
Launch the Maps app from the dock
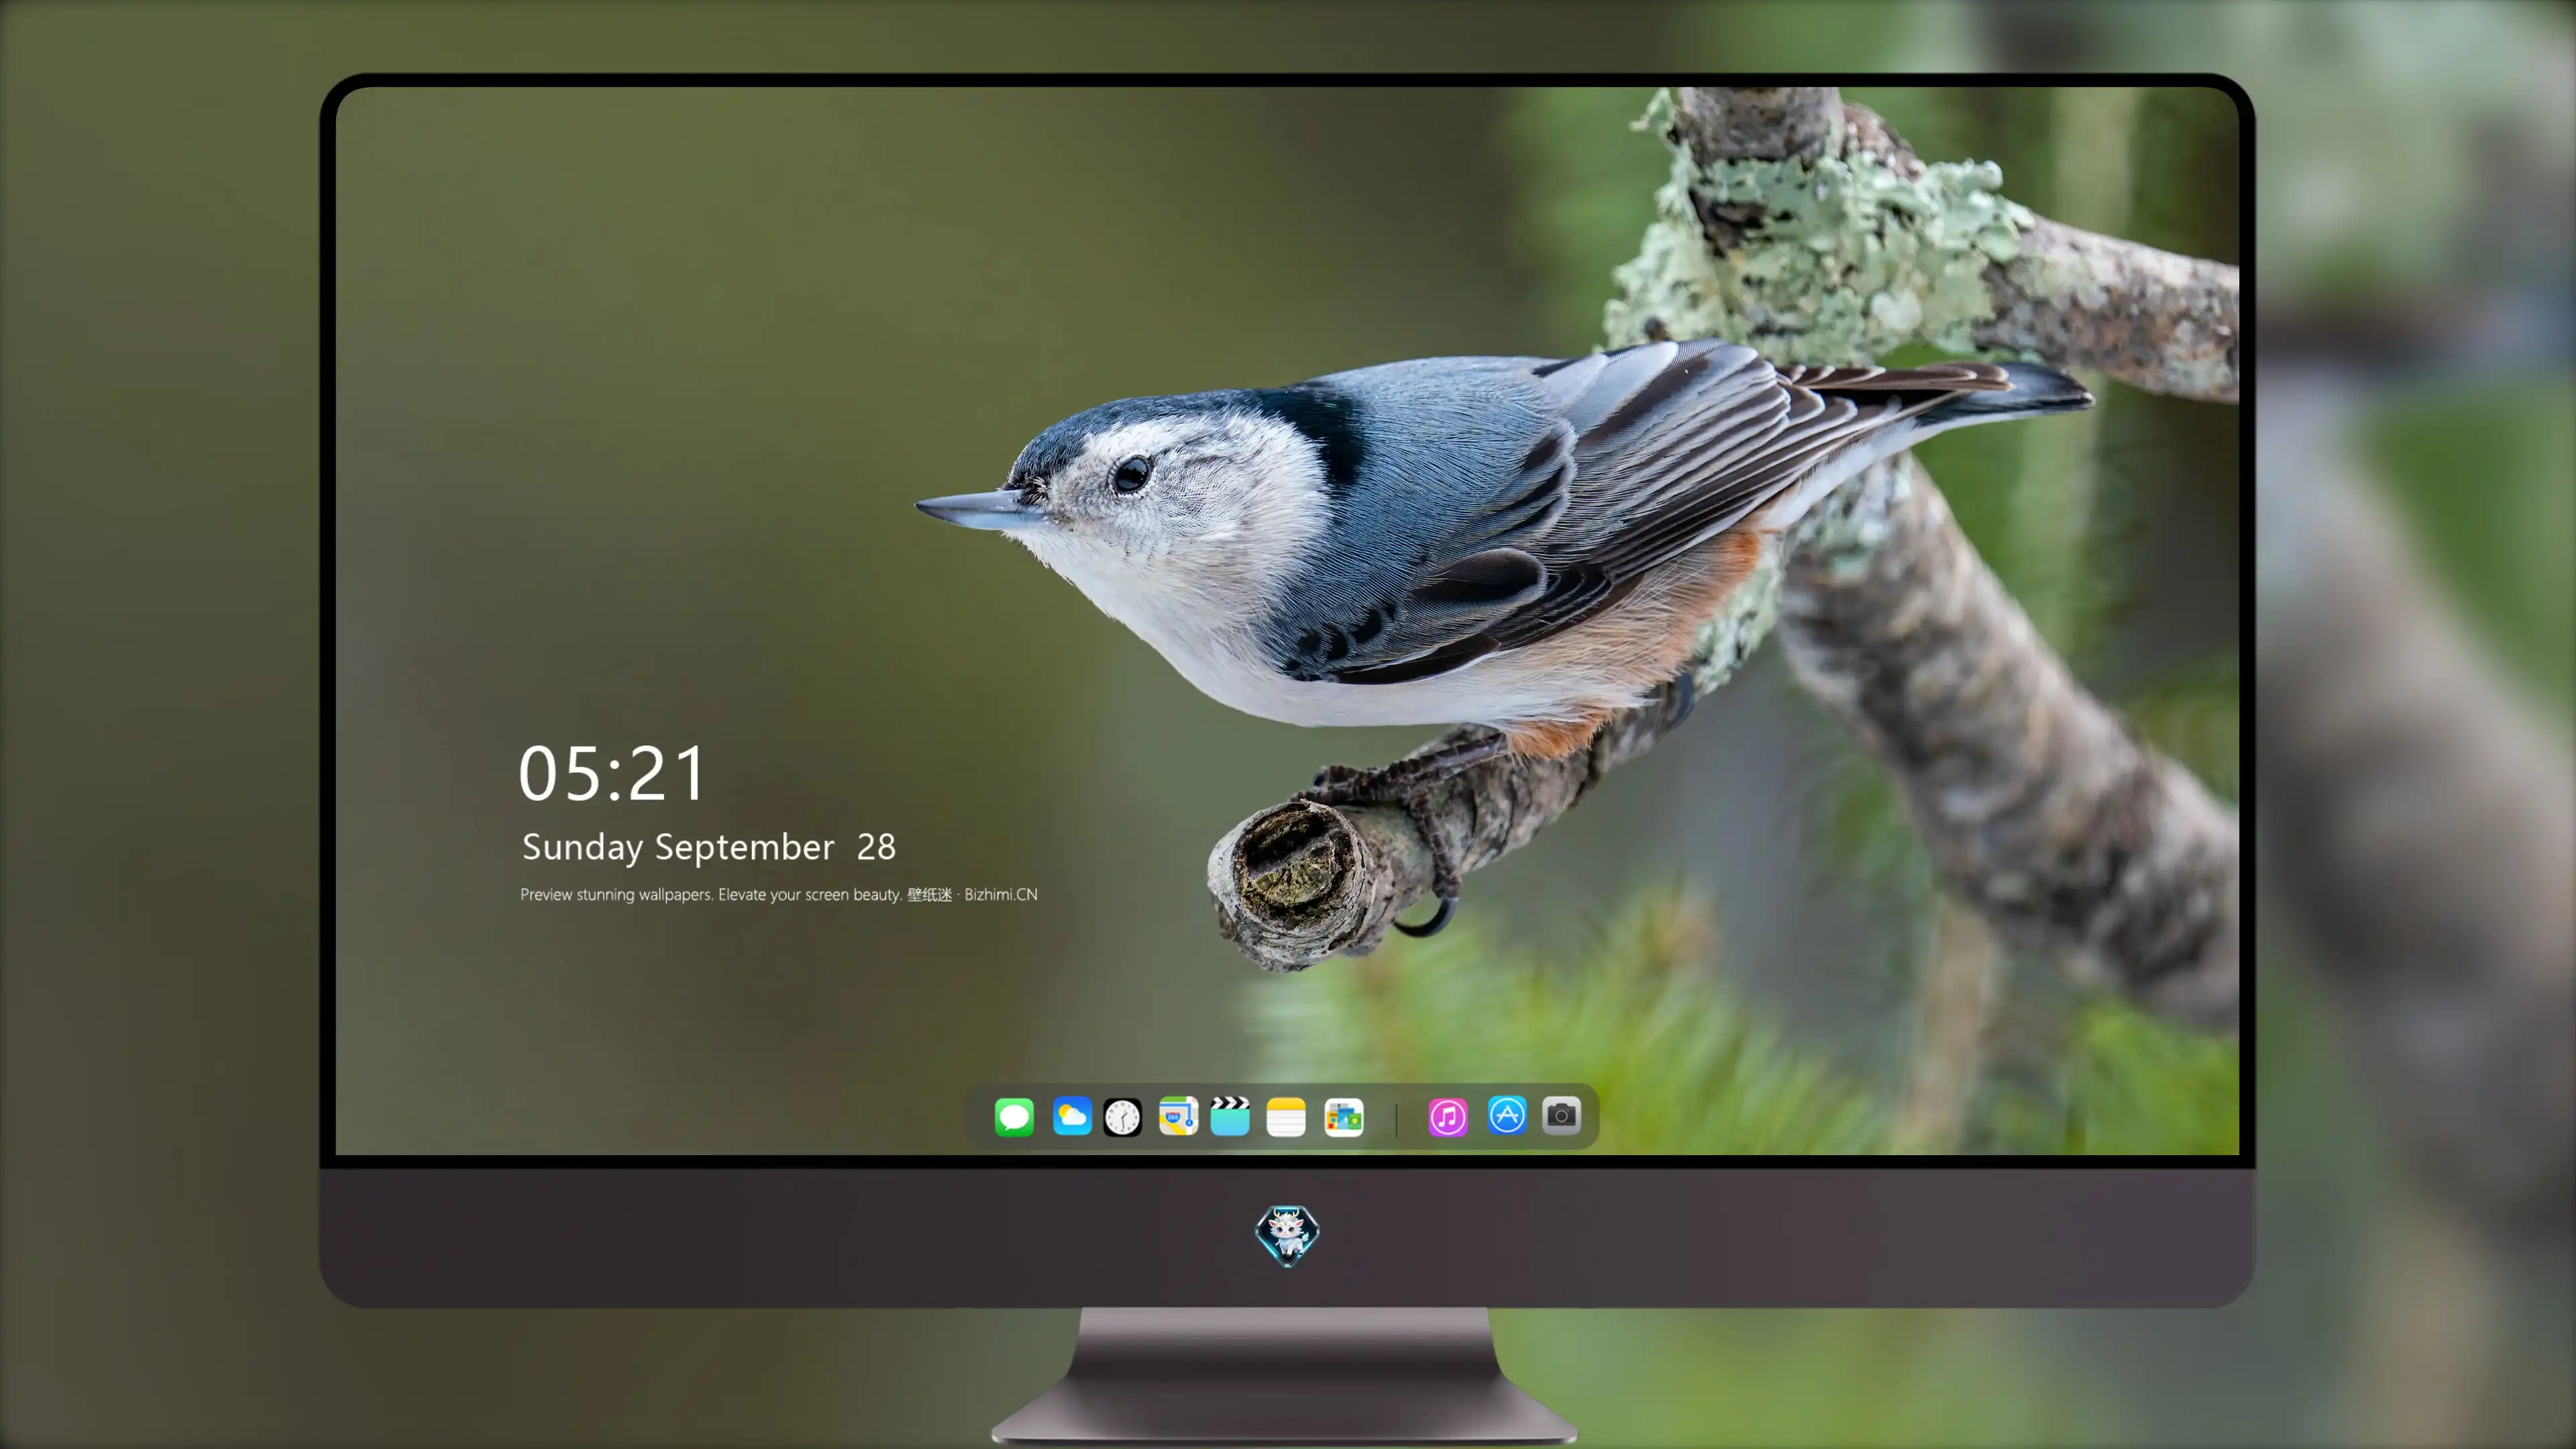click(1178, 1116)
